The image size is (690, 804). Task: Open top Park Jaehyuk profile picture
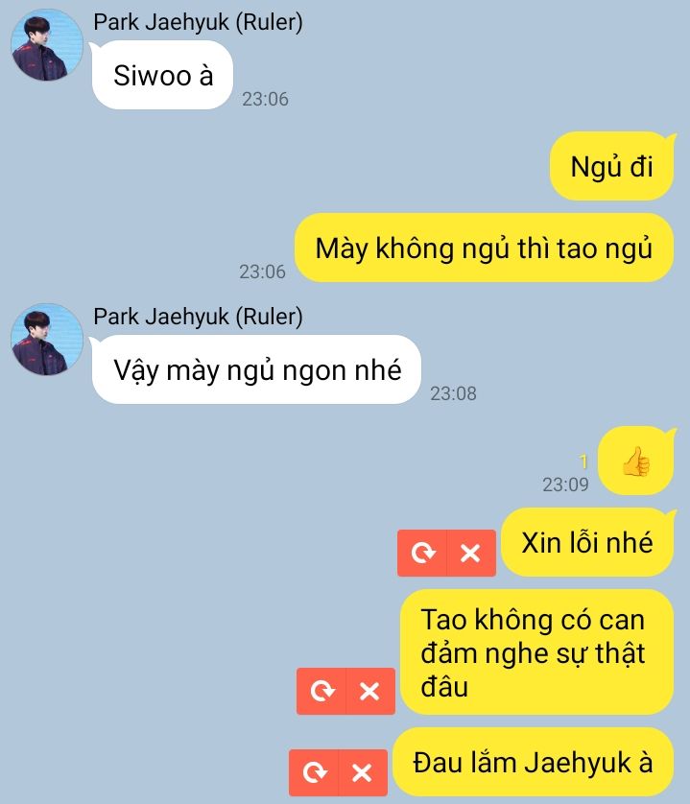[47, 45]
